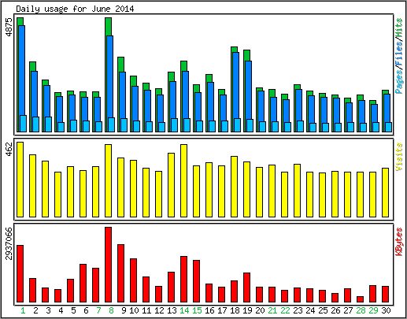Click the red KBytes bar for day 28
This screenshot has height=319, width=407.
pos(360,299)
